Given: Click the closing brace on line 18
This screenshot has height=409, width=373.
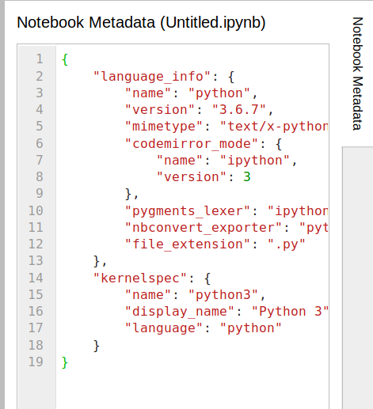Looking at the screenshot, I should tap(97, 346).
